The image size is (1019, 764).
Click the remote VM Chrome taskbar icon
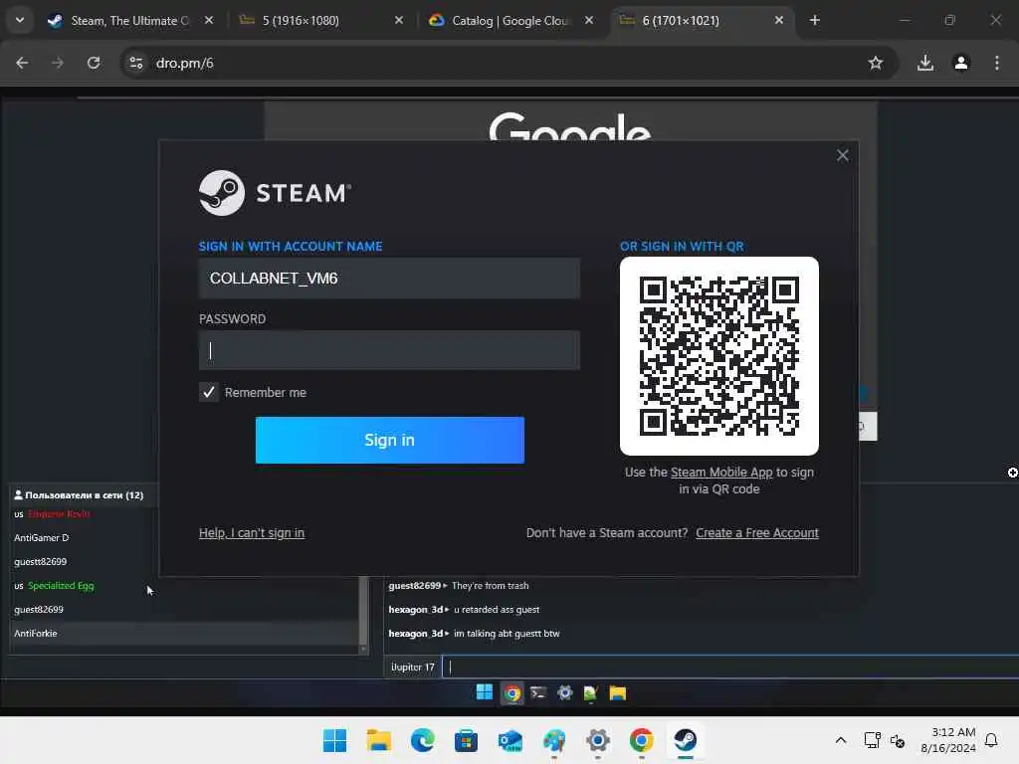tap(512, 693)
